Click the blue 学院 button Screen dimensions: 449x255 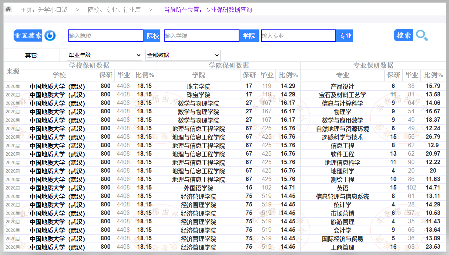249,36
